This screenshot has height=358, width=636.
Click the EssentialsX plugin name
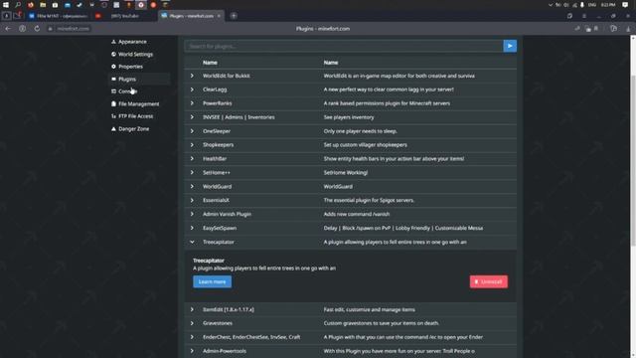[216, 200]
